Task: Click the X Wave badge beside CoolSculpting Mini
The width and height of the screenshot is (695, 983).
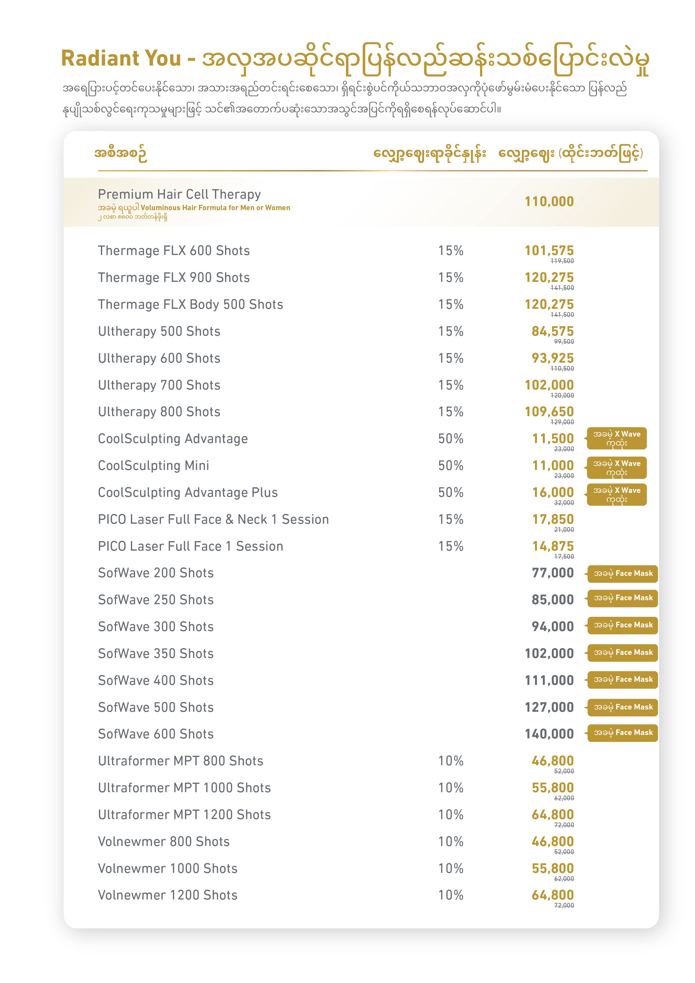Action: (616, 467)
